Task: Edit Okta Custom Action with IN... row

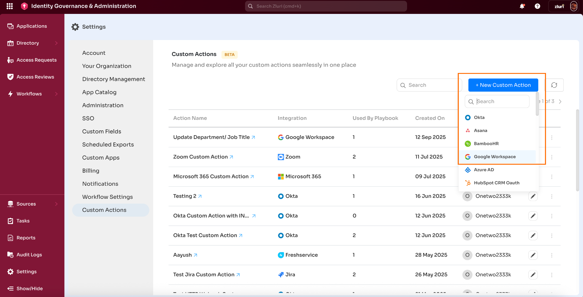Action: pyautogui.click(x=533, y=216)
